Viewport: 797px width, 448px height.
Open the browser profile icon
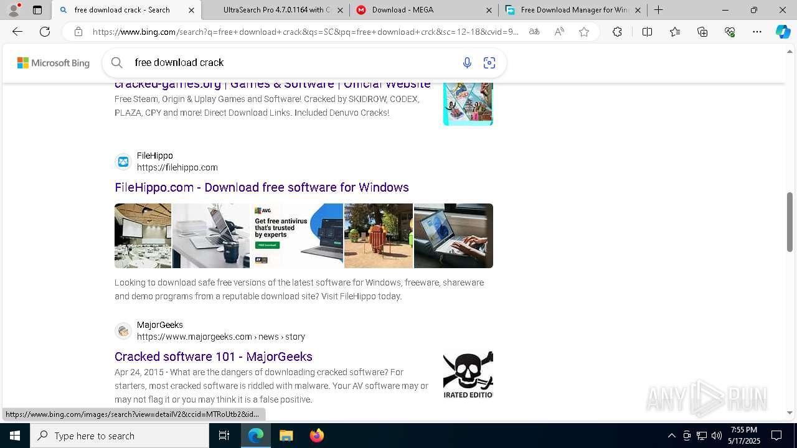pyautogui.click(x=14, y=10)
